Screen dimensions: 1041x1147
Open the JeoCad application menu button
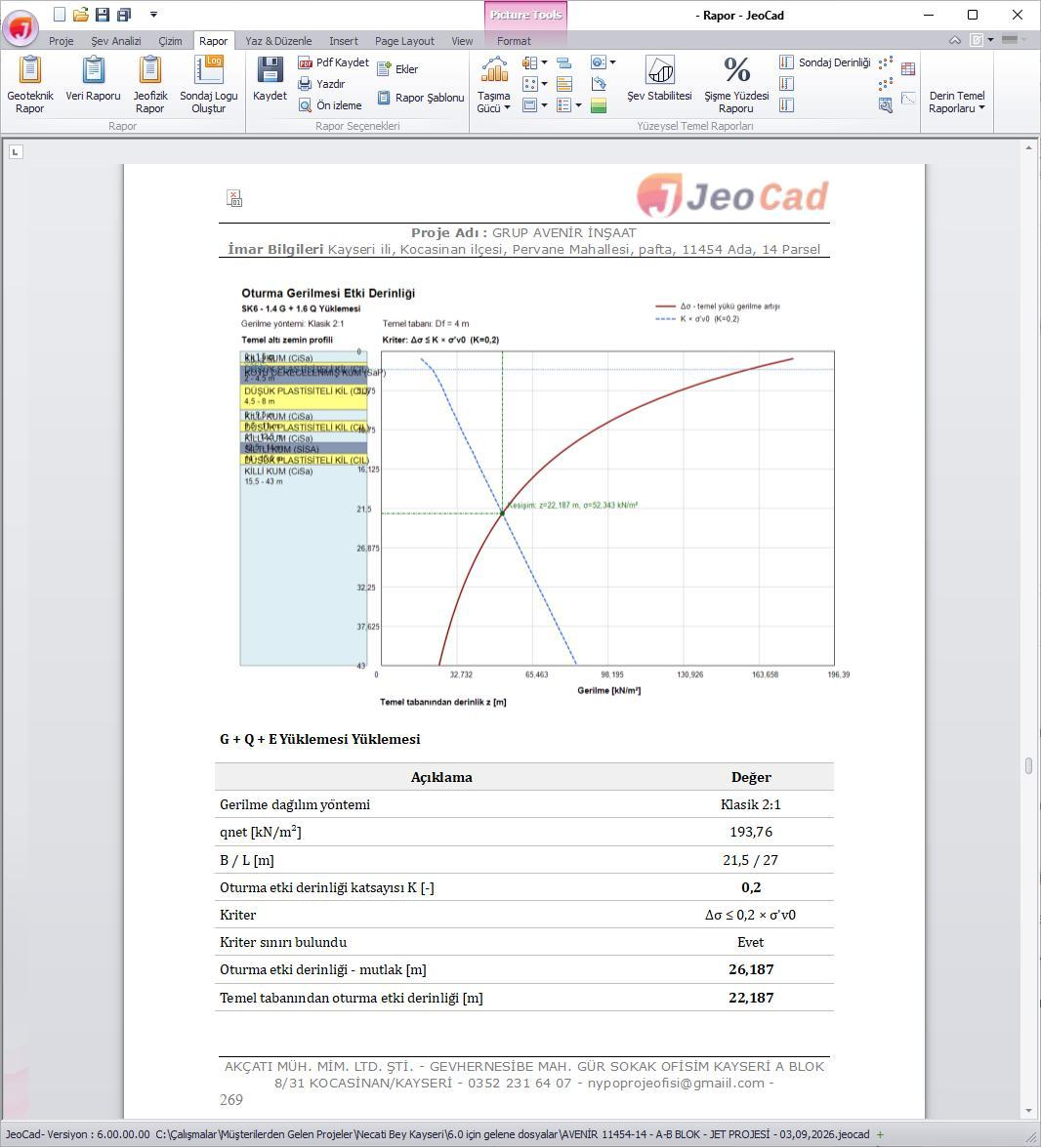[21, 27]
